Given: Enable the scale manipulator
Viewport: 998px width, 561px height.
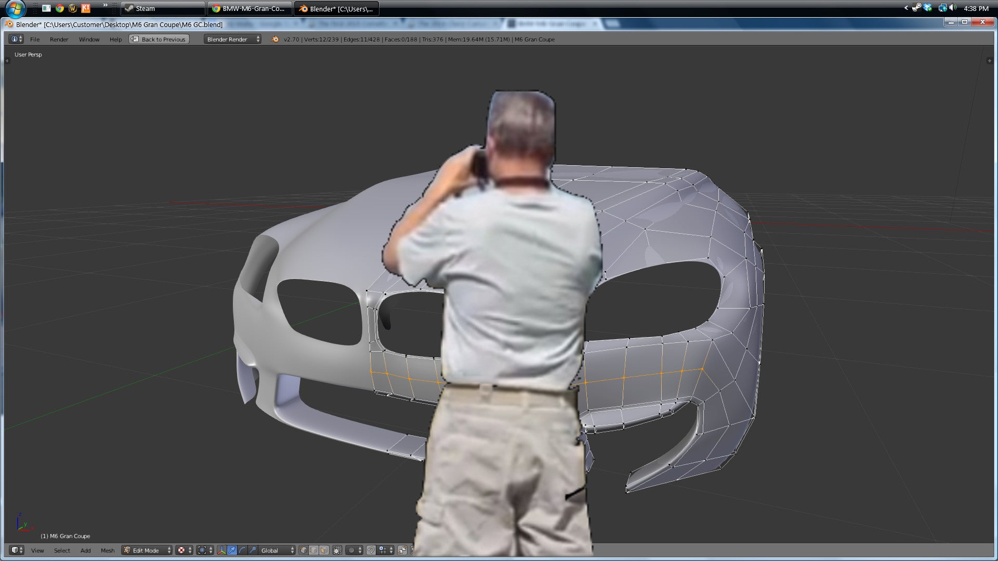Looking at the screenshot, I should coord(253,550).
